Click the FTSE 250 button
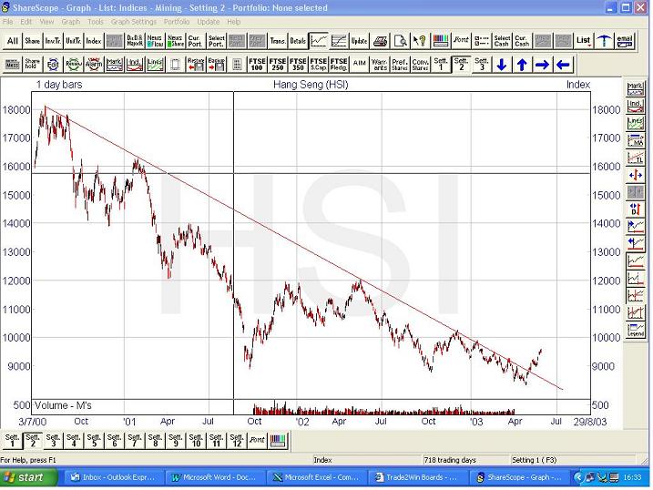This screenshot has width=653, height=490. click(x=278, y=65)
